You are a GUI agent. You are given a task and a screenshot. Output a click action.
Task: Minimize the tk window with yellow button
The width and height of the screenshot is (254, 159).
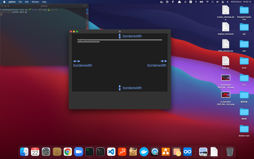point(74,31)
